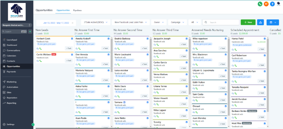Clear the date range with X icon

click(x=73, y=23)
